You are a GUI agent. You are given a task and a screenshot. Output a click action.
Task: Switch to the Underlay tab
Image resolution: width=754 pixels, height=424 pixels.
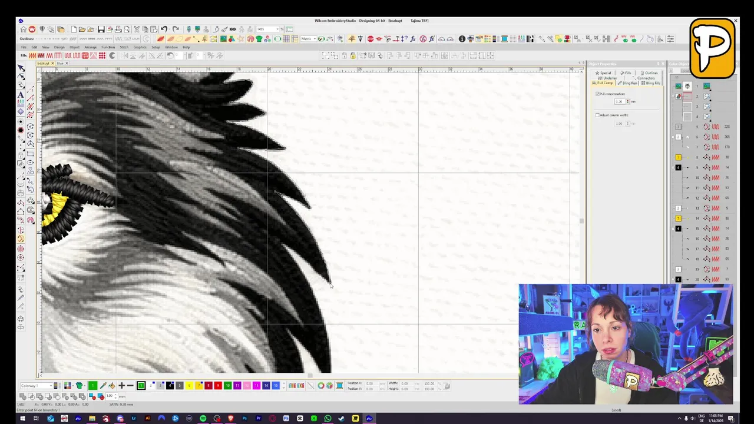(x=608, y=78)
